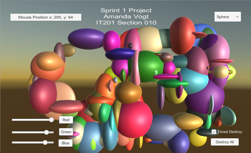Click the Green slider handle
251x153 pixels.
pos(47,132)
